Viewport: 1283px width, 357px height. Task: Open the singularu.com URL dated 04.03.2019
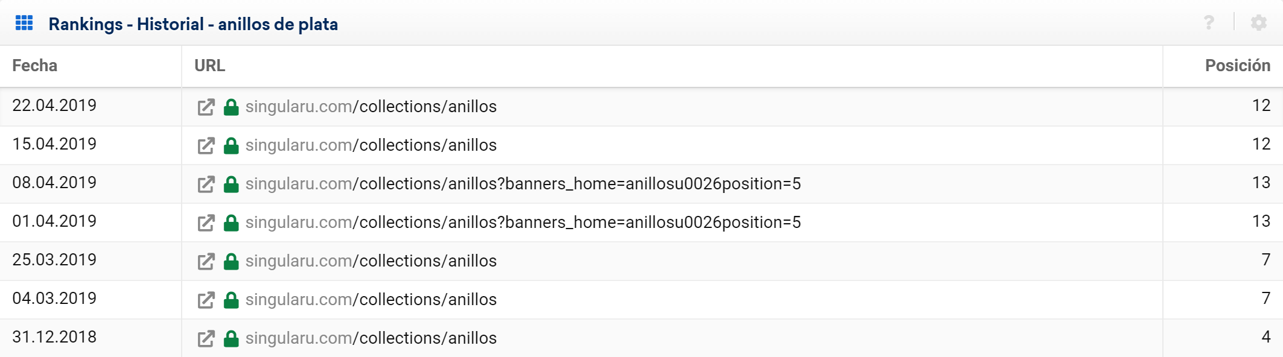click(371, 300)
